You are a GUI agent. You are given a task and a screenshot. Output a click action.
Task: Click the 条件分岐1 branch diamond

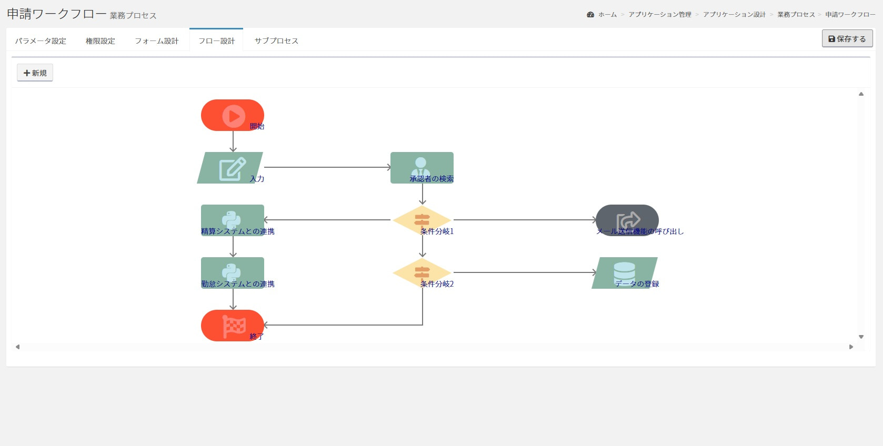point(422,220)
